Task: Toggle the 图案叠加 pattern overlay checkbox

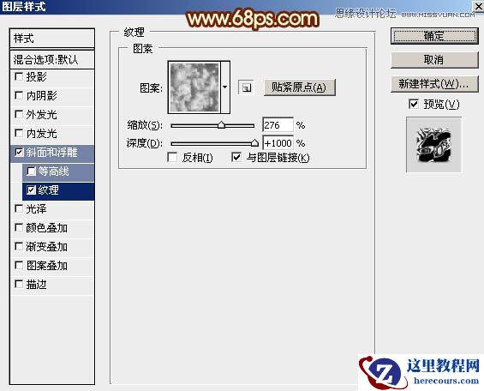Action: (x=19, y=265)
